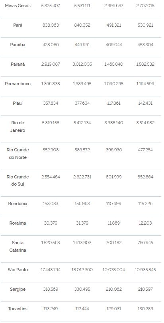
Task: Select the Minas Gerais row label
Action: [18, 6]
